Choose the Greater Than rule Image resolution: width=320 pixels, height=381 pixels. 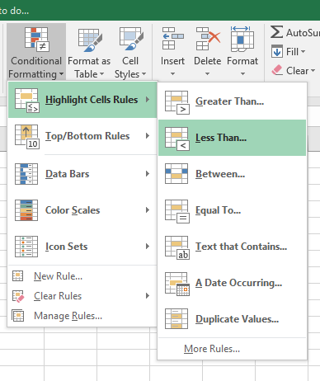click(232, 101)
